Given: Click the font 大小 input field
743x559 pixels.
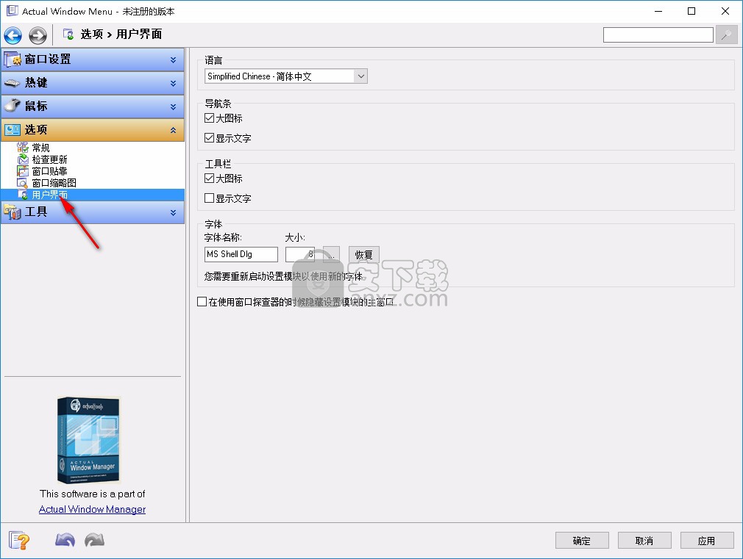Looking at the screenshot, I should pos(300,254).
